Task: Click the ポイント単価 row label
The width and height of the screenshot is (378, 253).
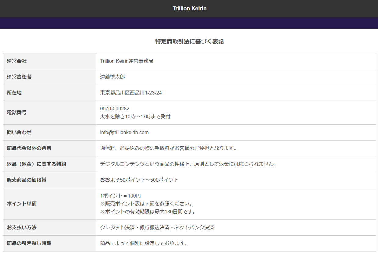Action: [22, 204]
